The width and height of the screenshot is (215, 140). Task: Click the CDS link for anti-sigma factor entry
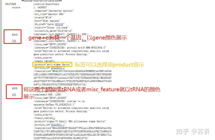(x=14, y=41)
